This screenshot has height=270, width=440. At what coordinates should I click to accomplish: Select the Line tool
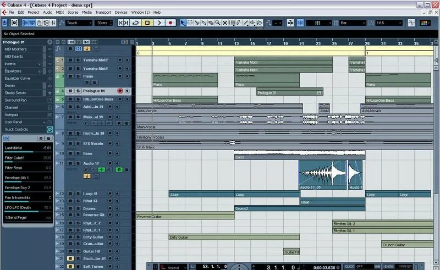pyautogui.click(x=246, y=23)
